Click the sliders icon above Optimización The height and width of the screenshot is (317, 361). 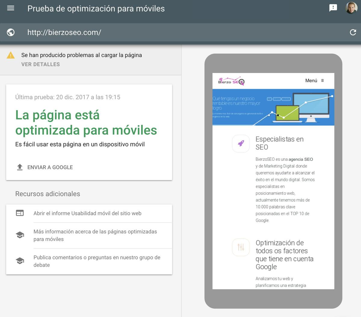pyautogui.click(x=241, y=247)
